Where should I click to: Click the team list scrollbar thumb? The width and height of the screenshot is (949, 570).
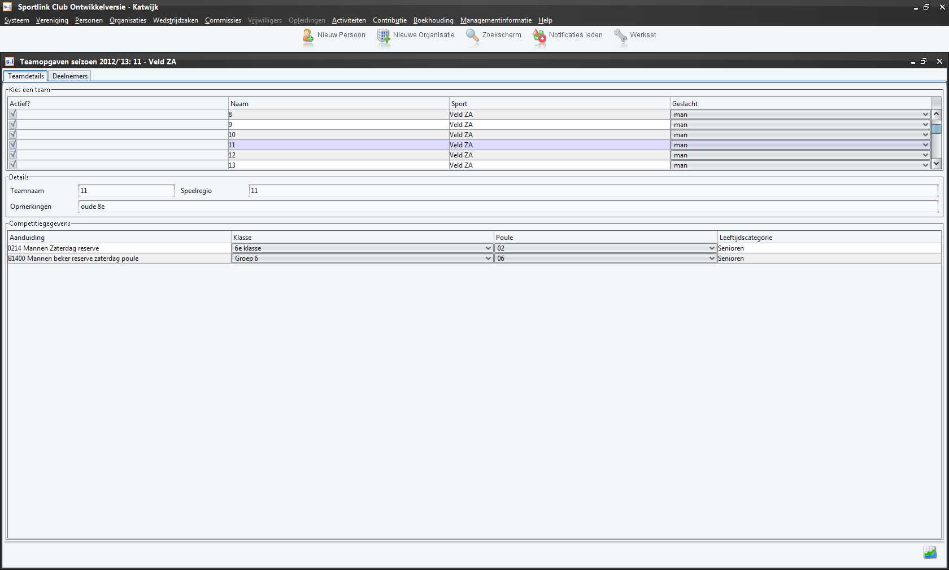tap(936, 129)
